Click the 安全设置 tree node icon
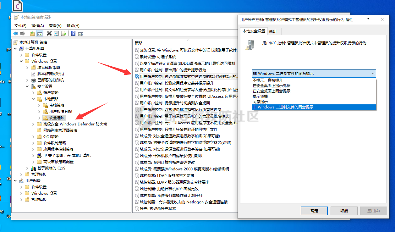The image size is (395, 232). coord(34,86)
